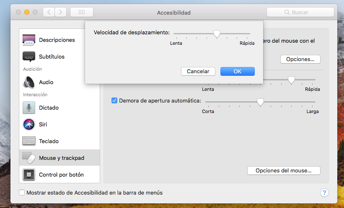Focus the Buscar search field
The image size is (344, 208).
[300, 12]
